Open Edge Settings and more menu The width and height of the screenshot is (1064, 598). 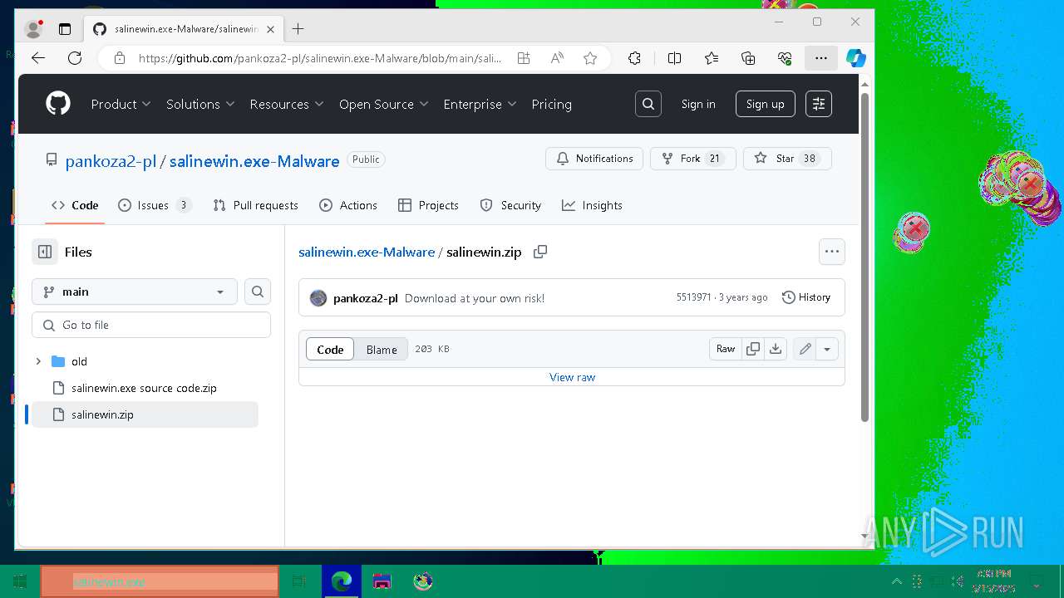pos(821,58)
